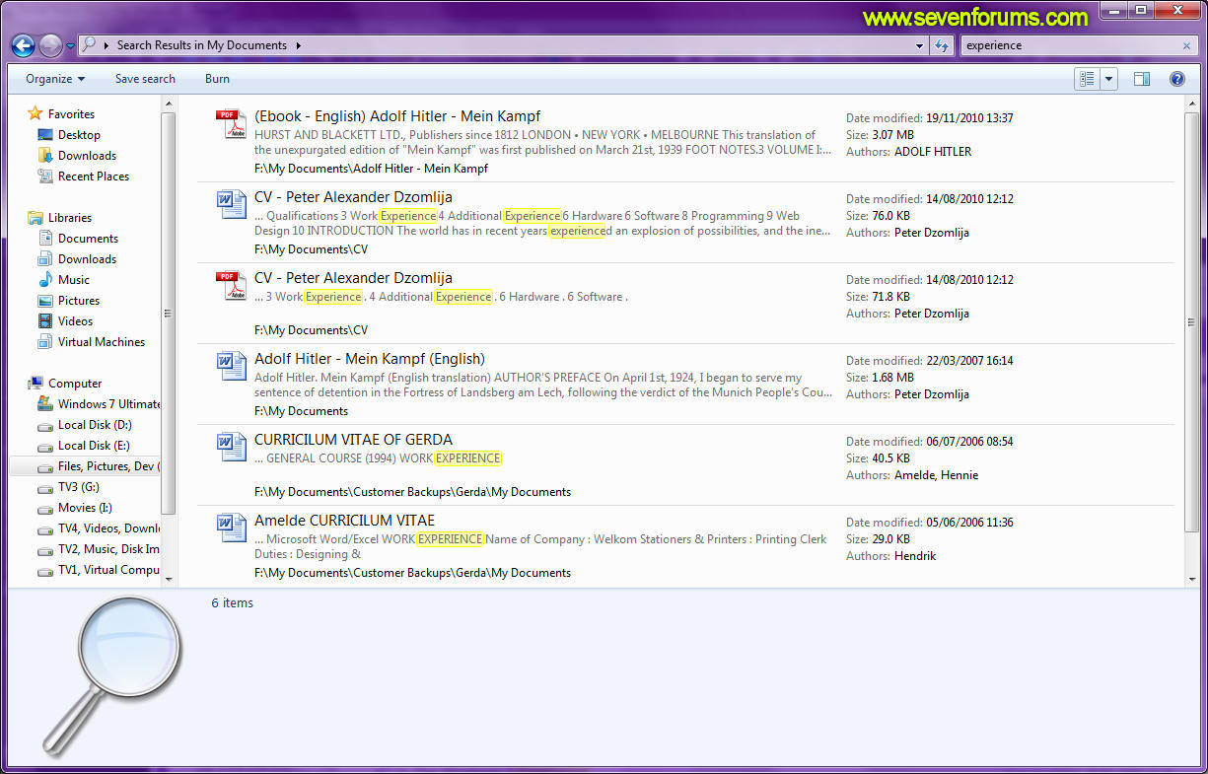Click Authors value 'Hendrik'
This screenshot has height=774, width=1208.
915,556
